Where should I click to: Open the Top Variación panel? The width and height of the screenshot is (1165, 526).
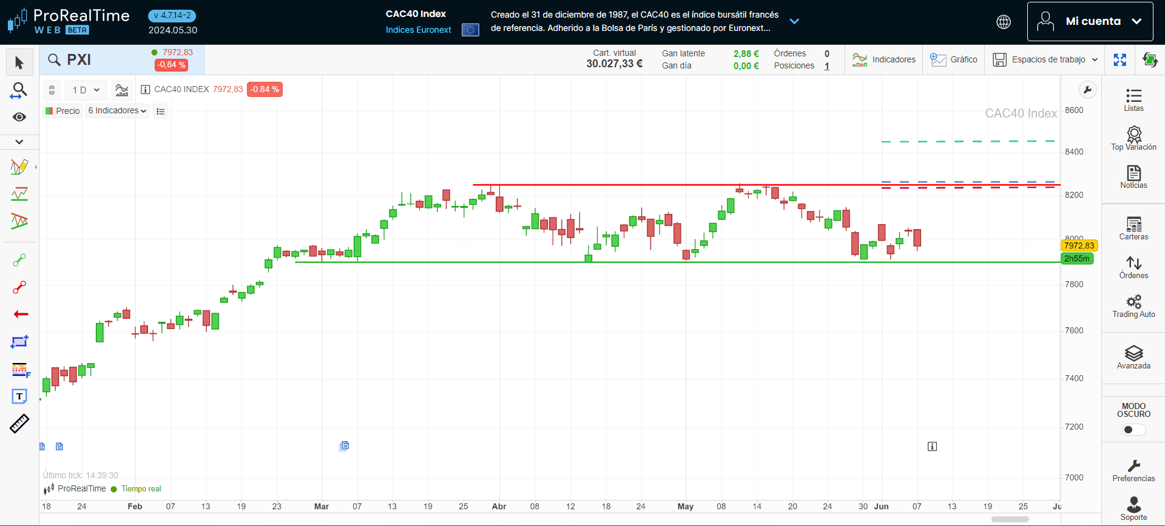[x=1133, y=138]
